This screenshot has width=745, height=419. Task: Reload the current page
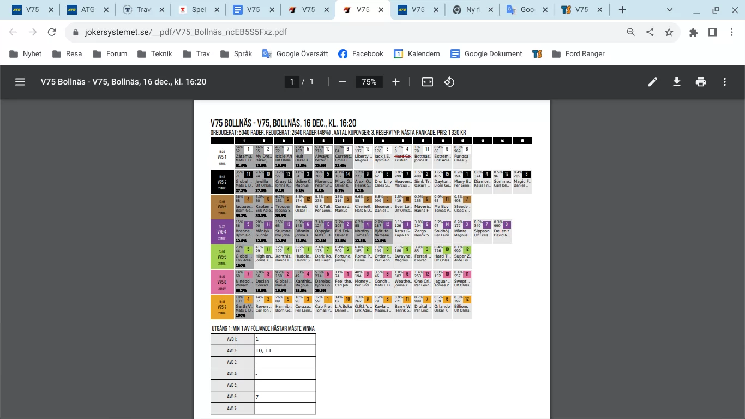point(52,32)
